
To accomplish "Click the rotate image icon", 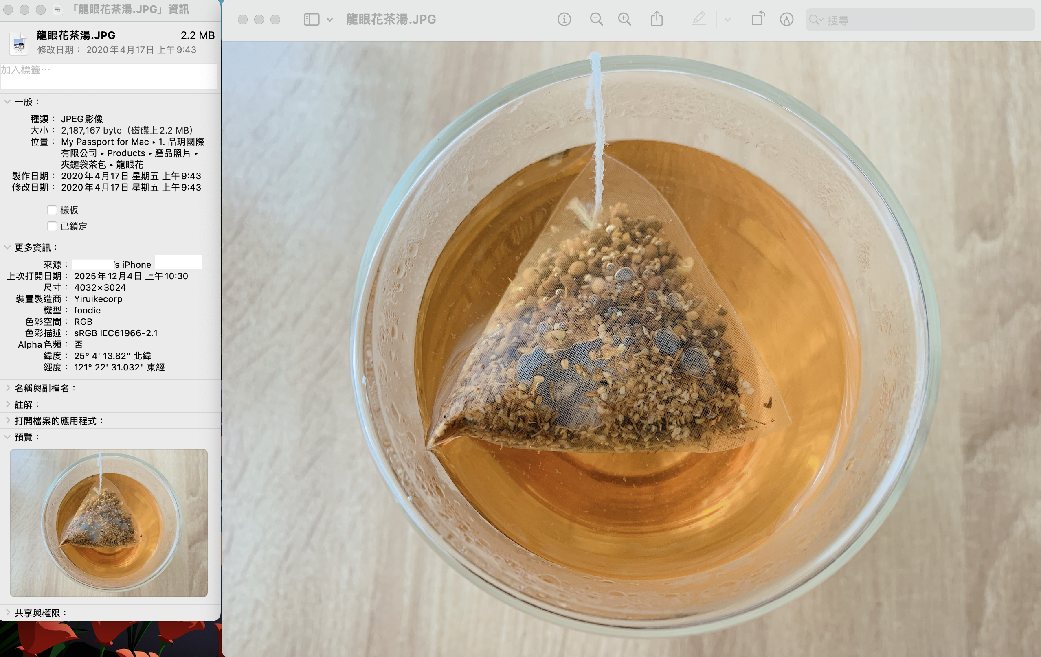I will click(x=758, y=19).
